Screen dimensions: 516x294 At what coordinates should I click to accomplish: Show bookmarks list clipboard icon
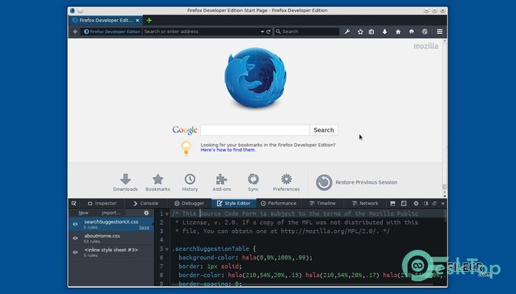[372, 32]
